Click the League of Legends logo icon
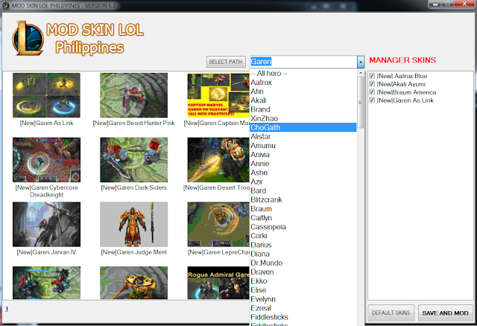Viewport: 477px width, 326px height. (28, 38)
